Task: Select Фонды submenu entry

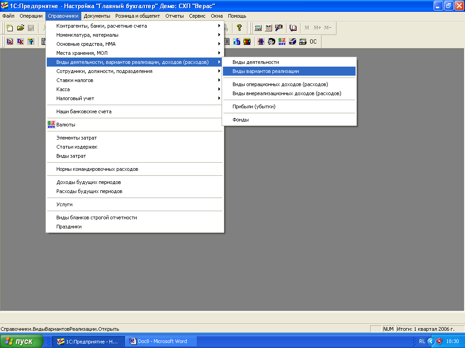Action: [289, 120]
